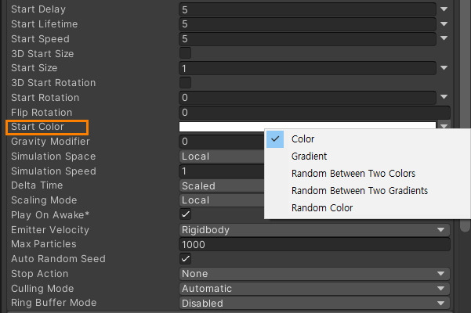Screen dimensions: 471x313
Task: Toggle the Auto Random Seed checkbox
Action: [185, 258]
